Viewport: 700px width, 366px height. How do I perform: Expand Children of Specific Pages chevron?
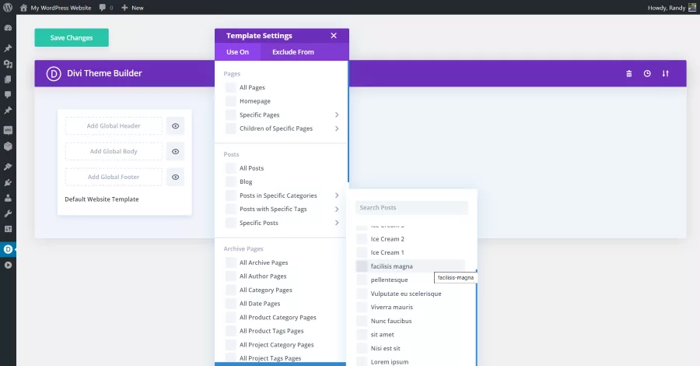(337, 128)
